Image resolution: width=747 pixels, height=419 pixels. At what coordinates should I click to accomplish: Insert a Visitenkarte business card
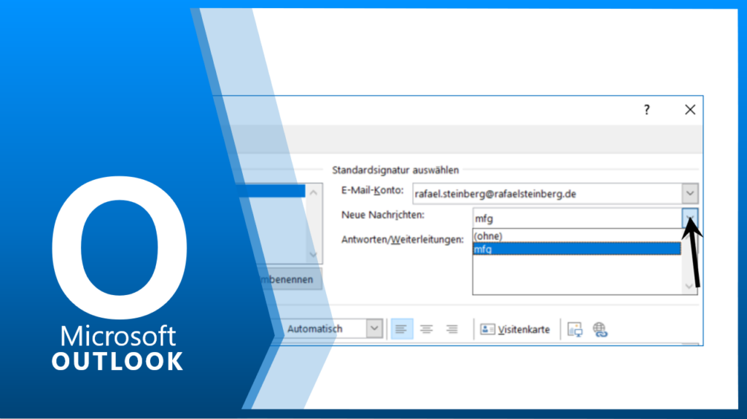[515, 329]
